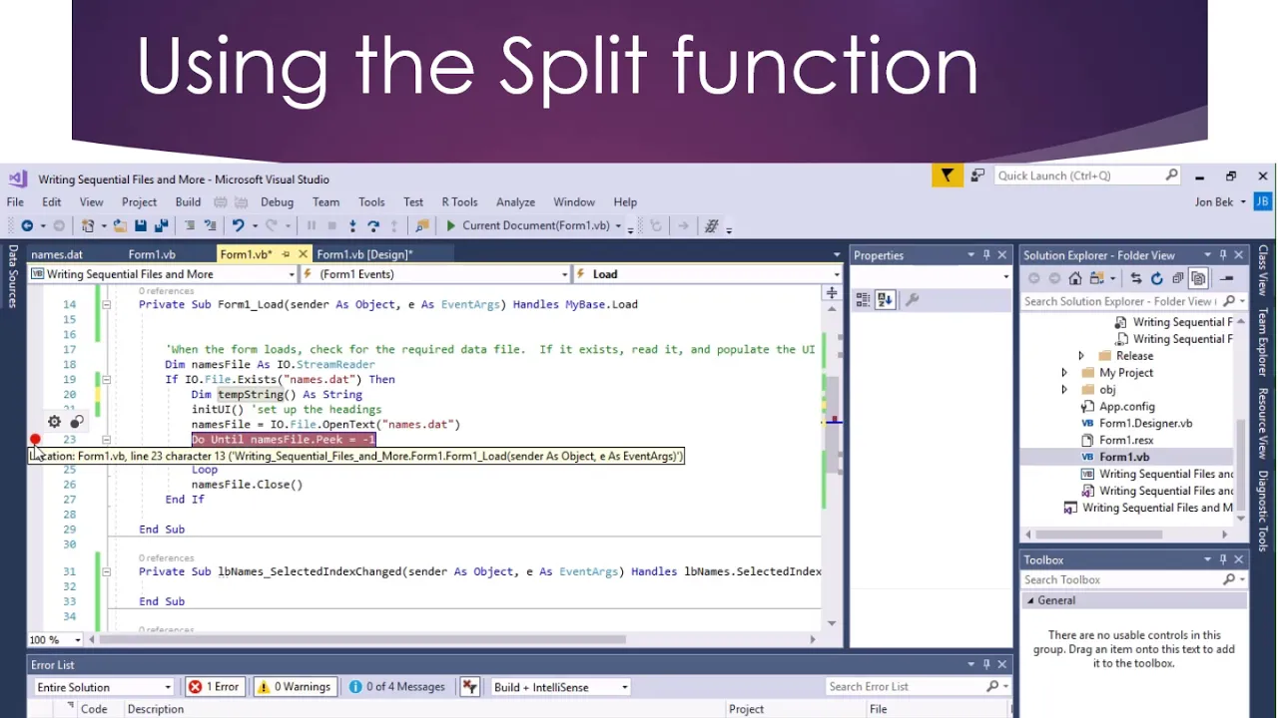Viewport: 1278px width, 718px height.
Task: Open the Debug menu
Action: [x=277, y=201]
